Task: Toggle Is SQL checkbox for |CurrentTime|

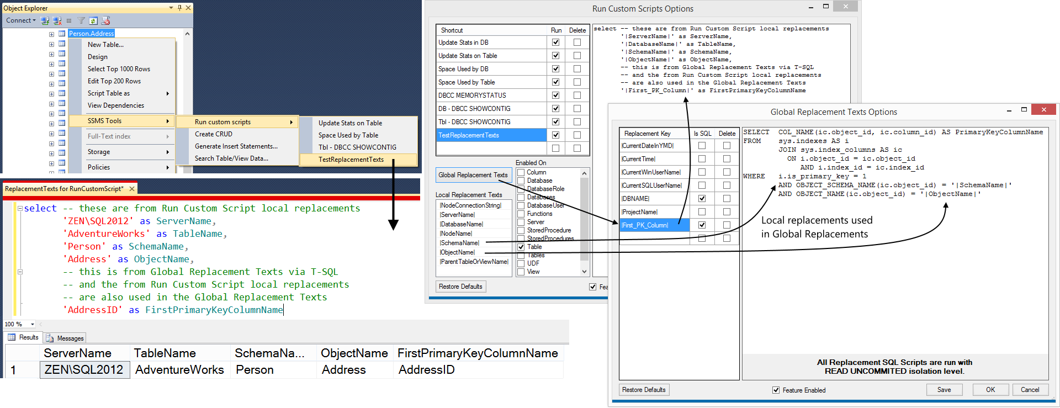Action: click(702, 159)
